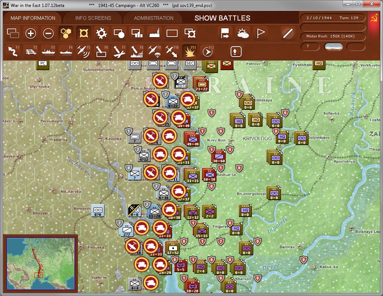Select the 11=28 blue infantry counter

coord(154,212)
